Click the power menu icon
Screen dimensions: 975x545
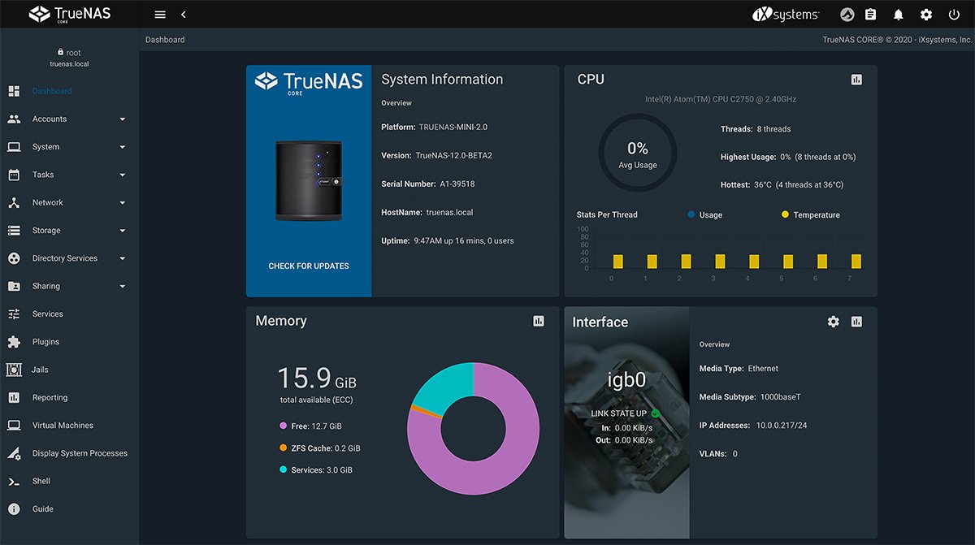[953, 14]
